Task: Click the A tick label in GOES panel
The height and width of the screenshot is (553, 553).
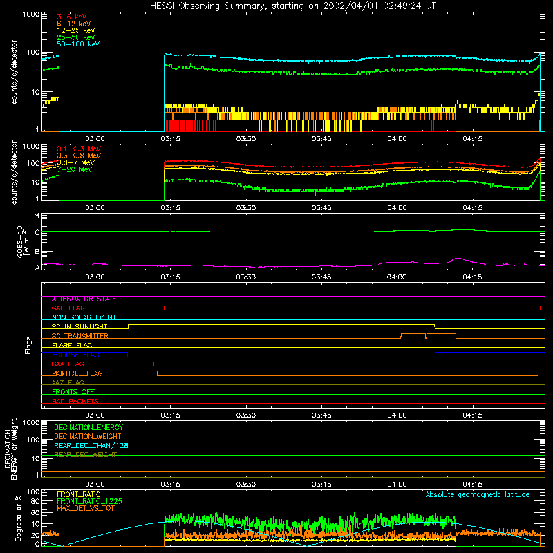Action: [x=37, y=268]
